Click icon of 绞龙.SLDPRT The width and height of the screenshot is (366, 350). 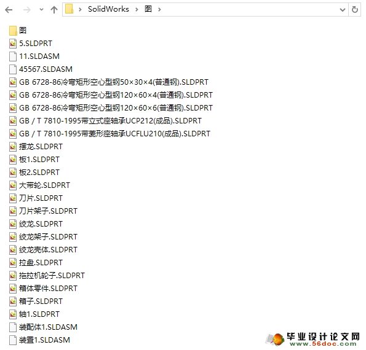tap(13, 224)
